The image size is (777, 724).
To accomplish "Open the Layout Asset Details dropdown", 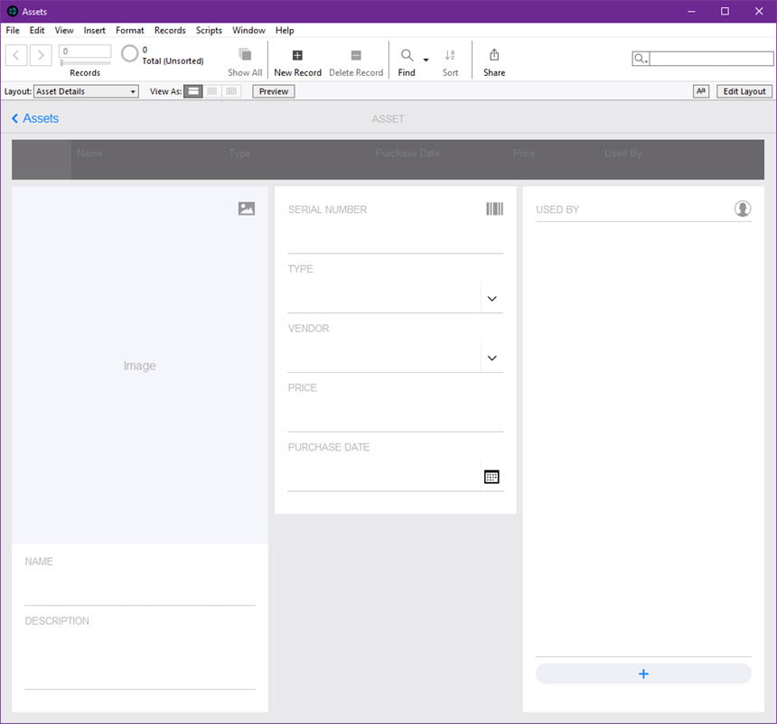I will tap(86, 91).
